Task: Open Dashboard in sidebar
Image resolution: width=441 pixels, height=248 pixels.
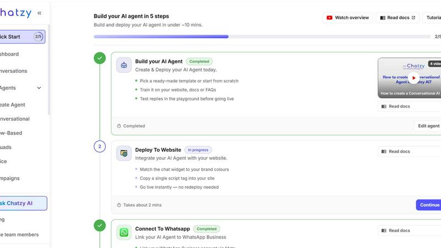Action: [9, 54]
